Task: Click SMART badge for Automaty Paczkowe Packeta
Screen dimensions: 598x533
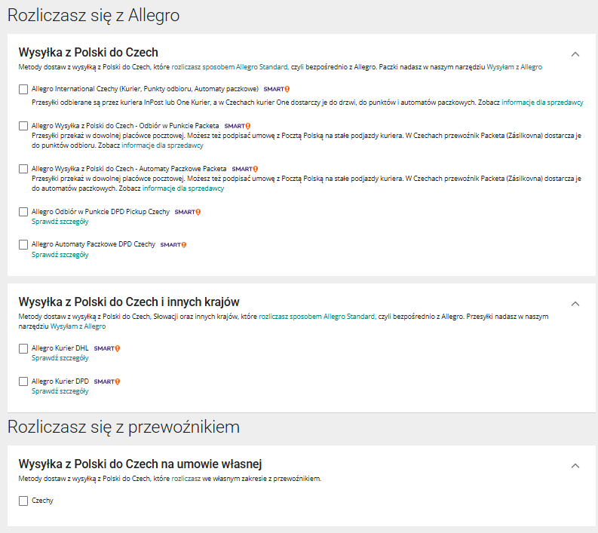Action: coord(245,169)
